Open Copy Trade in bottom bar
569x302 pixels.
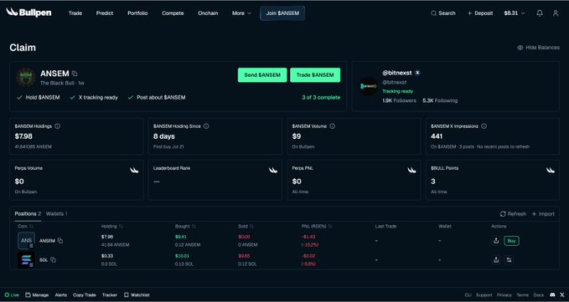(x=84, y=295)
